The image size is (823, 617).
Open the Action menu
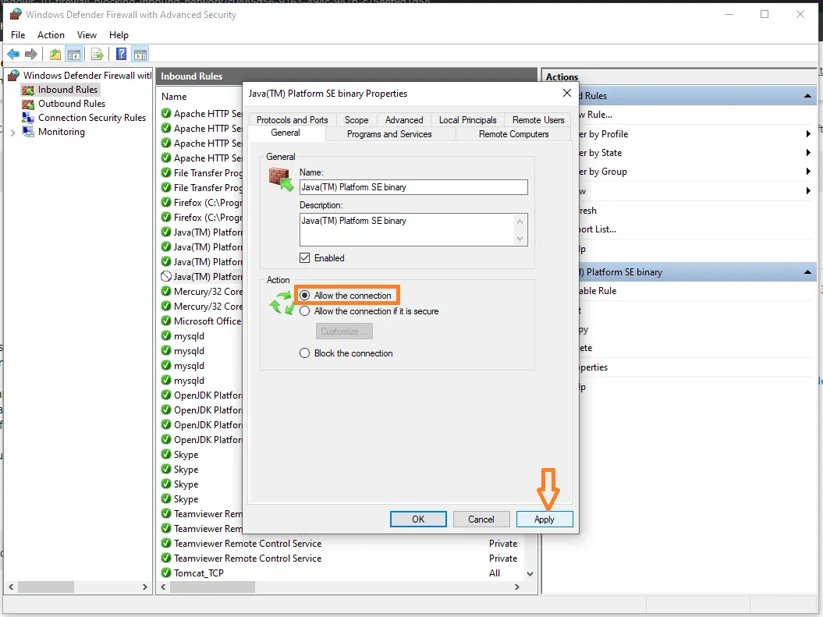[51, 34]
